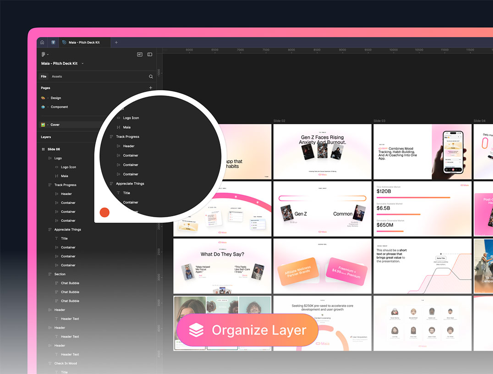Open the Design page
This screenshot has height=374, width=493.
click(55, 98)
